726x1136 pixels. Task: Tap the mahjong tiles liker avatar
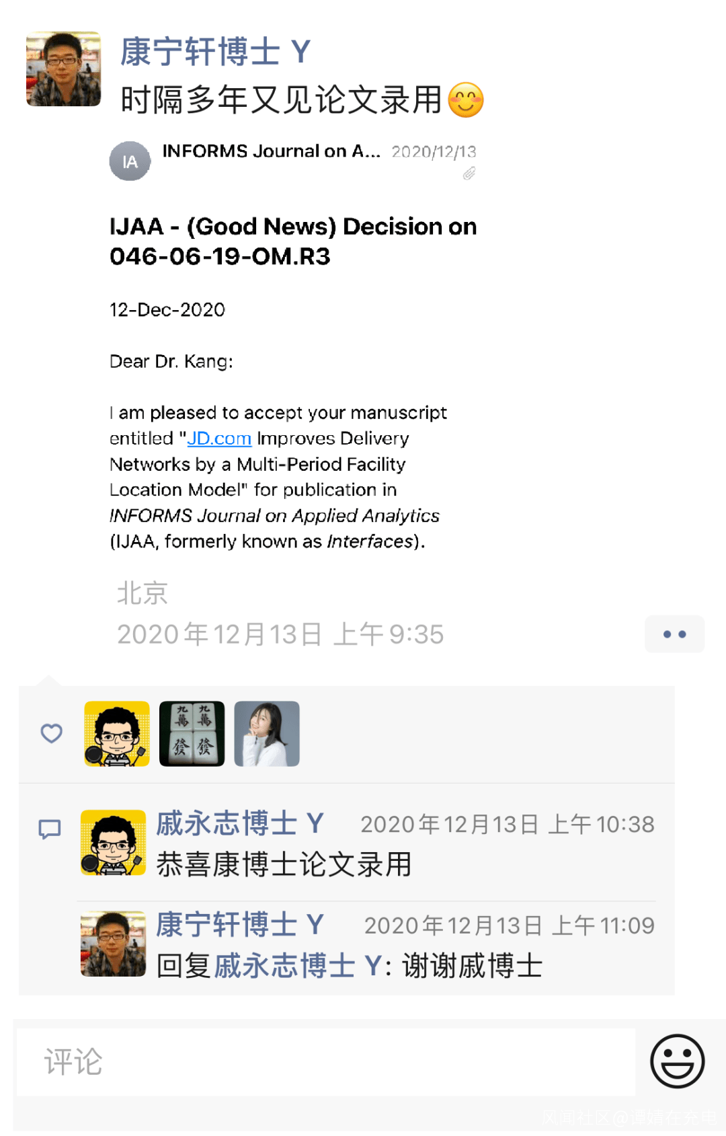[192, 734]
